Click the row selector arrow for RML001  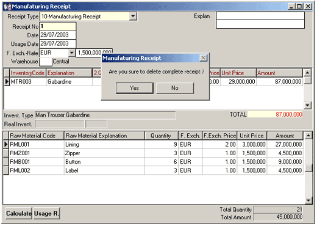(x=6, y=144)
